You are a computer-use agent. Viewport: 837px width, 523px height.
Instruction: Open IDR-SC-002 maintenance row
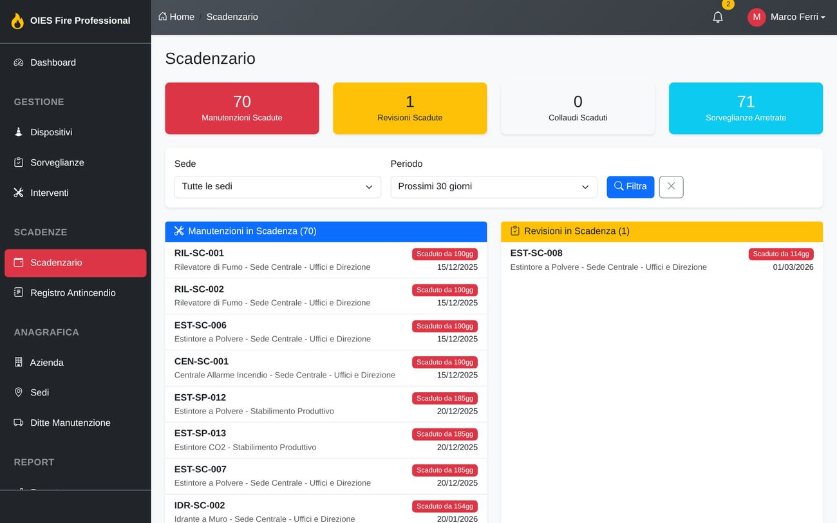tap(326, 509)
